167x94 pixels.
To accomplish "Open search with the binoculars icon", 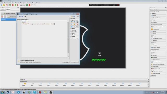I will tap(25, 16).
